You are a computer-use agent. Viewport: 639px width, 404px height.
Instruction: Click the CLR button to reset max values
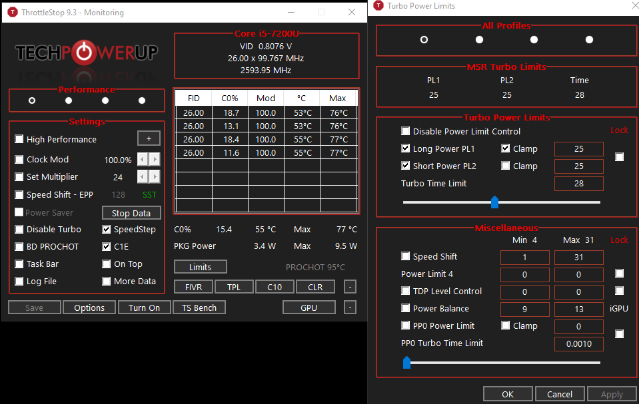pos(315,287)
